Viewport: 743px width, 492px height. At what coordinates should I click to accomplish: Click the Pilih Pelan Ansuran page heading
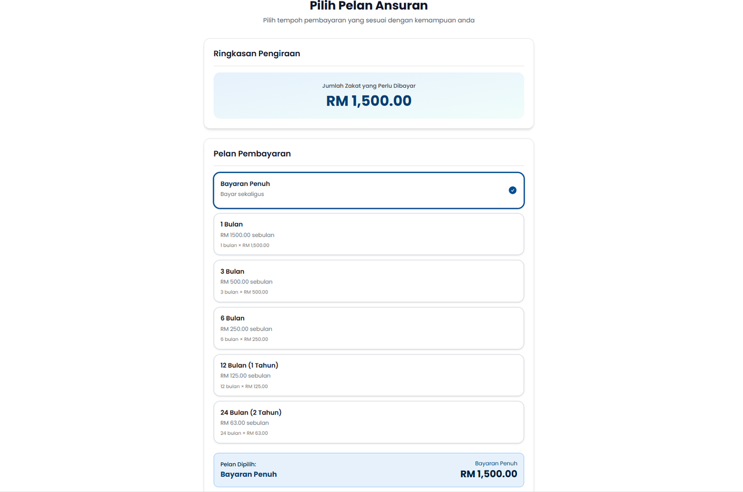tap(368, 6)
